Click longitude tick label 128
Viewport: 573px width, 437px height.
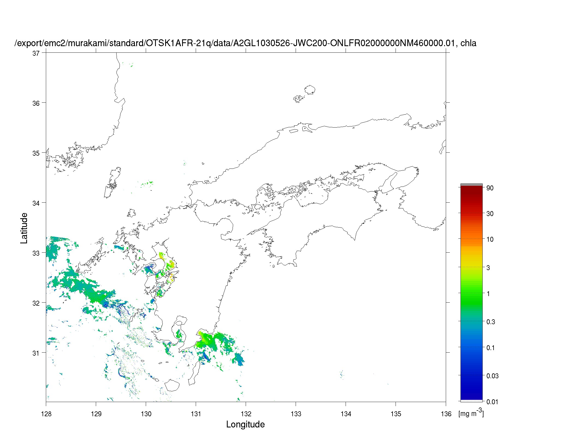46,414
